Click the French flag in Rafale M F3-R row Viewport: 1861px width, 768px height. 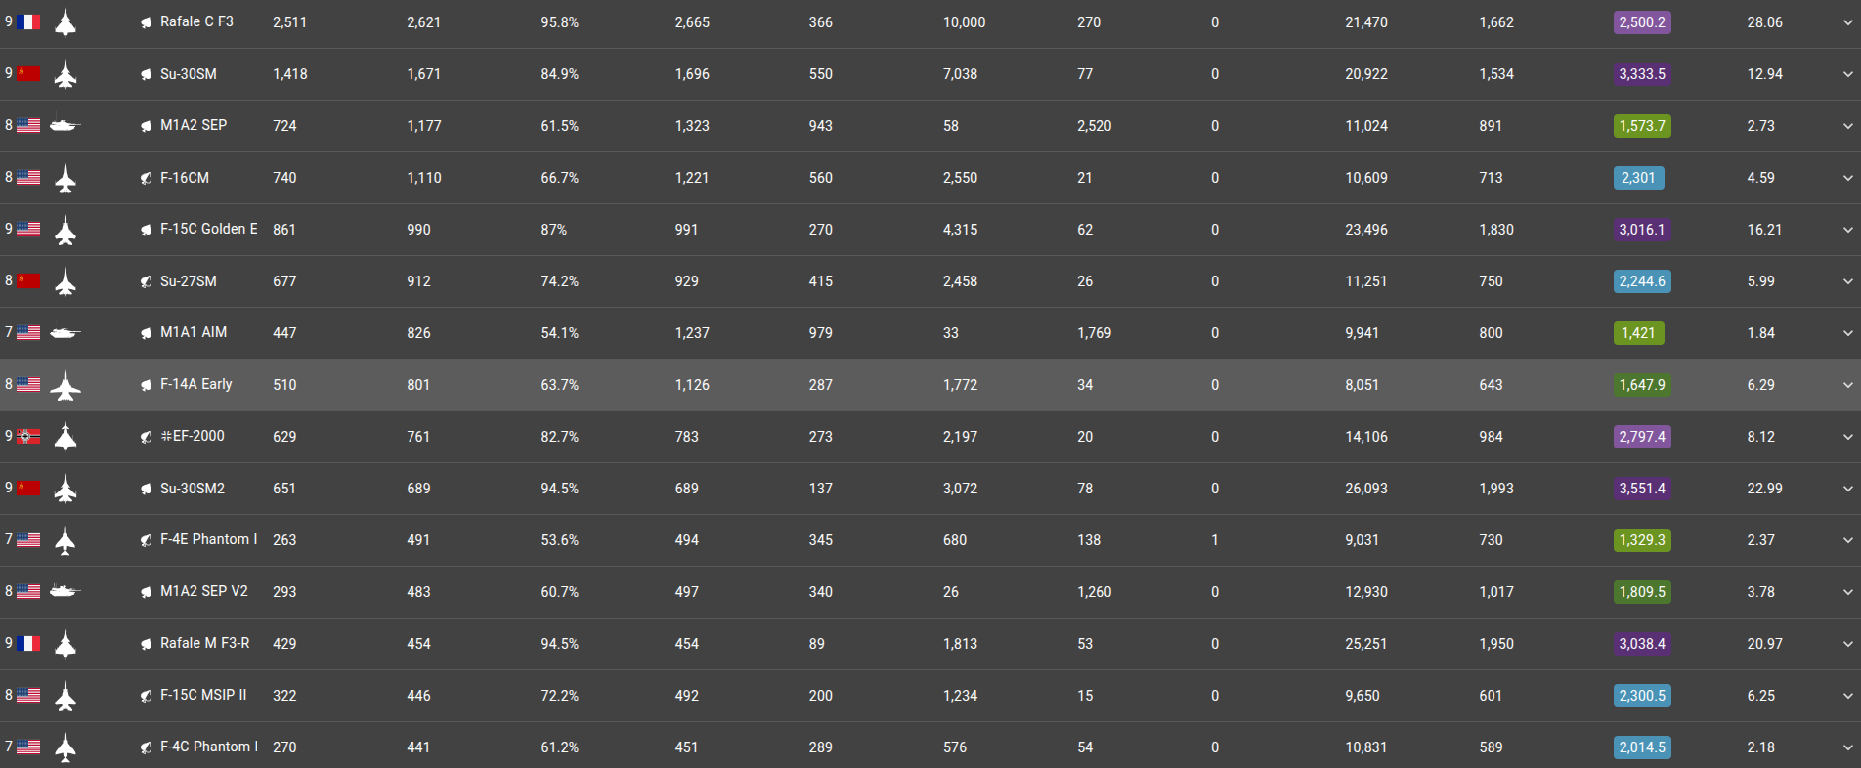coord(29,643)
